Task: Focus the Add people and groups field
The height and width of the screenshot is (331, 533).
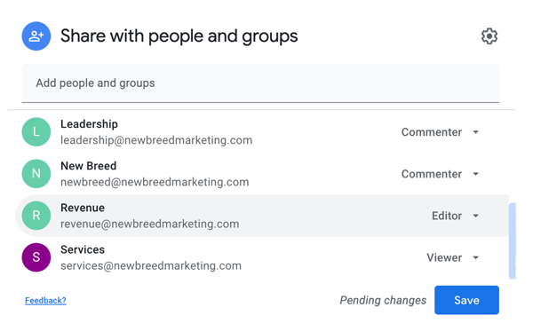Action: [x=260, y=83]
